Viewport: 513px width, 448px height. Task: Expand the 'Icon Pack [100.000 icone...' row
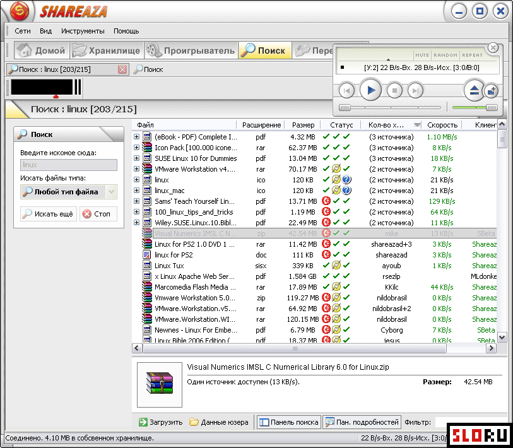coord(136,148)
